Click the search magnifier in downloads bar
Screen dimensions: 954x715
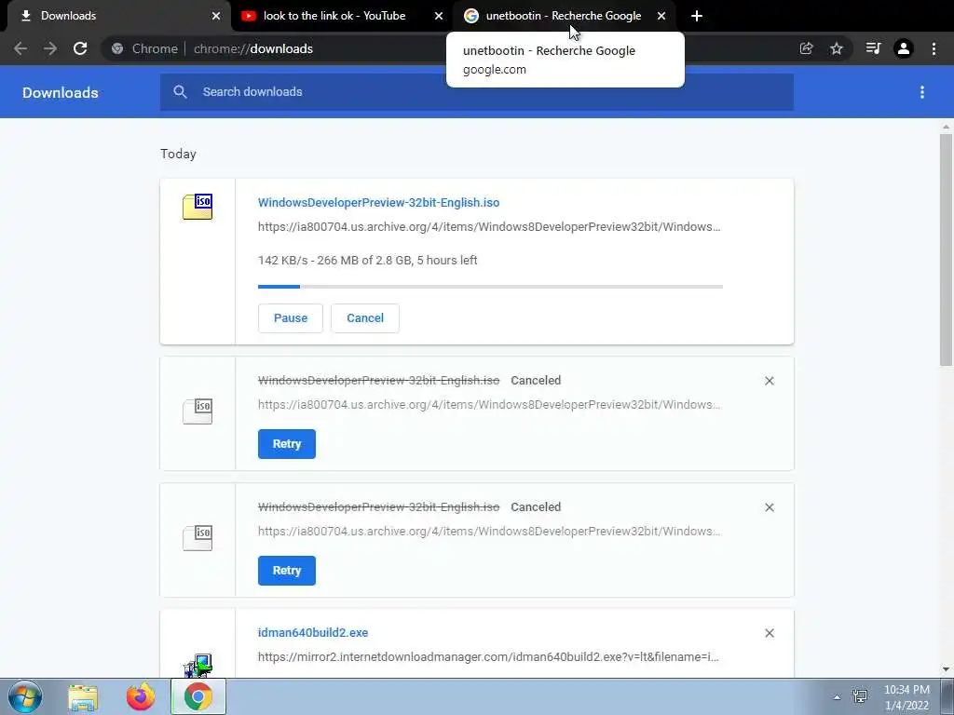(180, 92)
